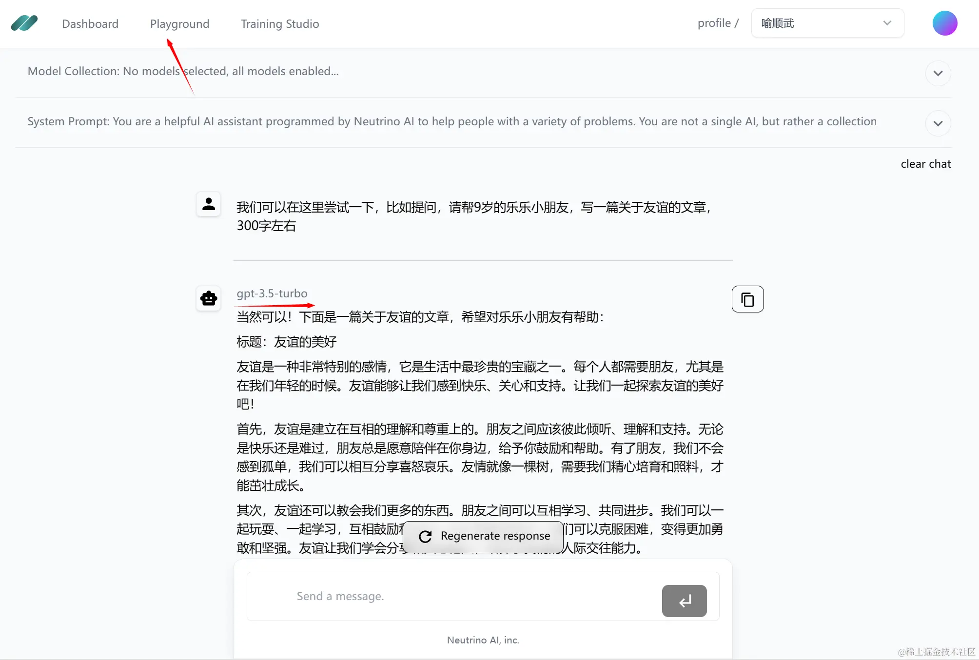Click the user person avatar icon

point(209,204)
